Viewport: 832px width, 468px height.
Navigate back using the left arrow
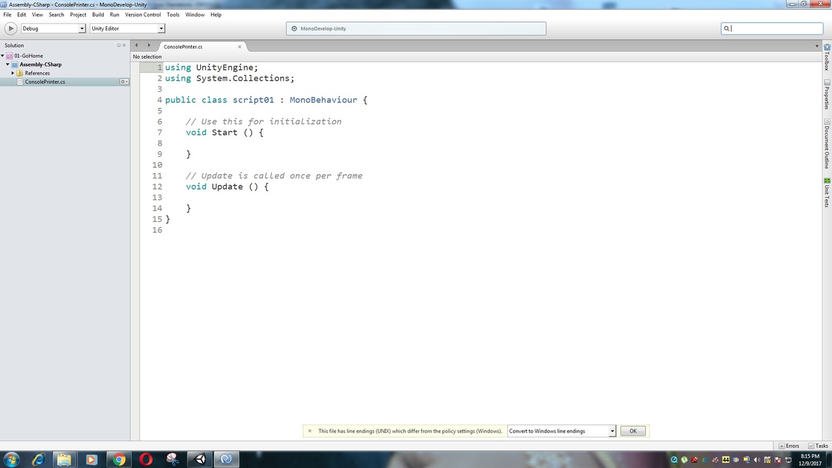[x=137, y=45]
